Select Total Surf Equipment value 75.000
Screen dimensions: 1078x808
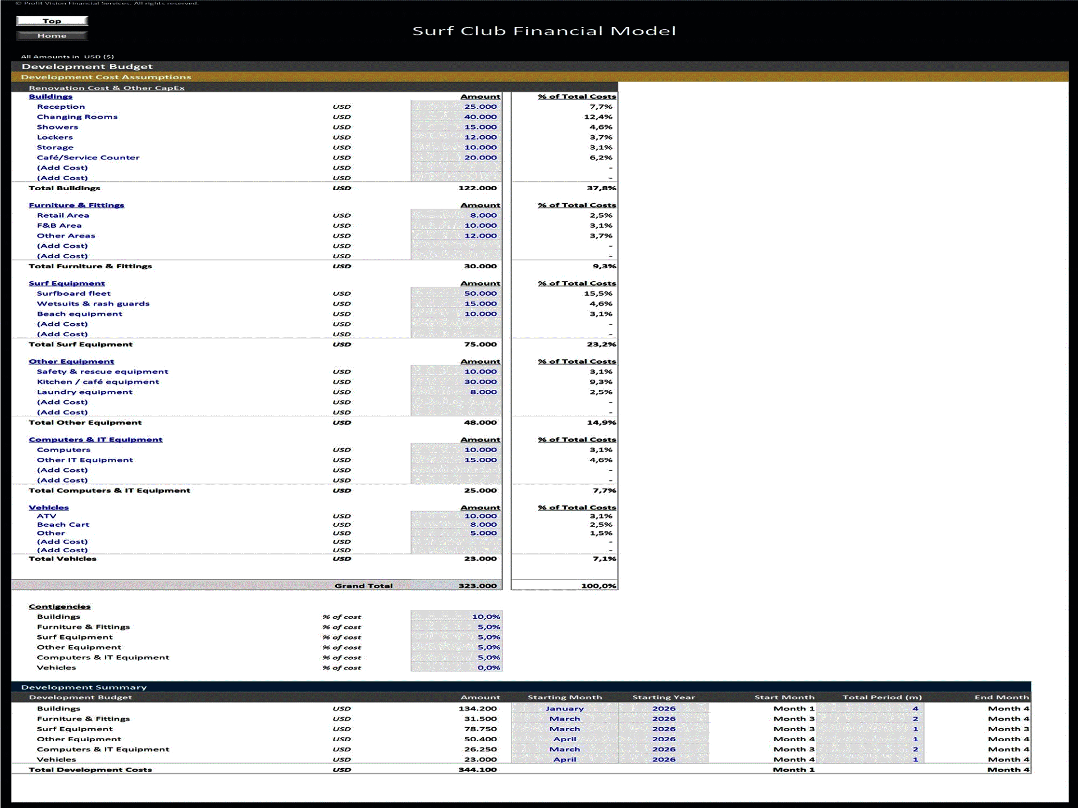(480, 345)
